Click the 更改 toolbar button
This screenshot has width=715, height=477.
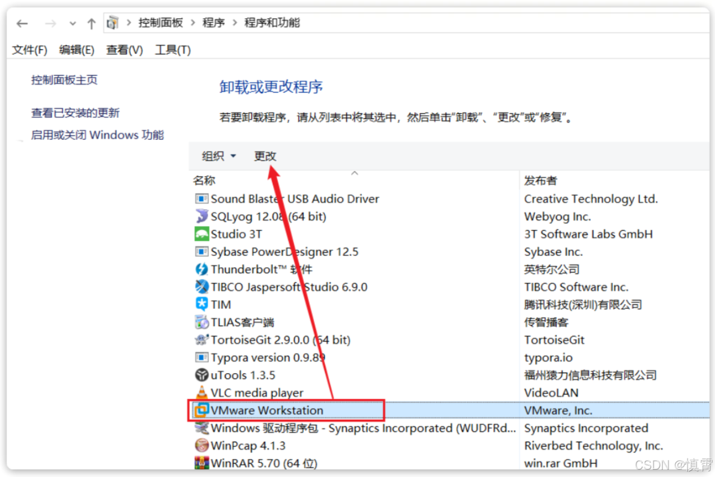click(265, 156)
